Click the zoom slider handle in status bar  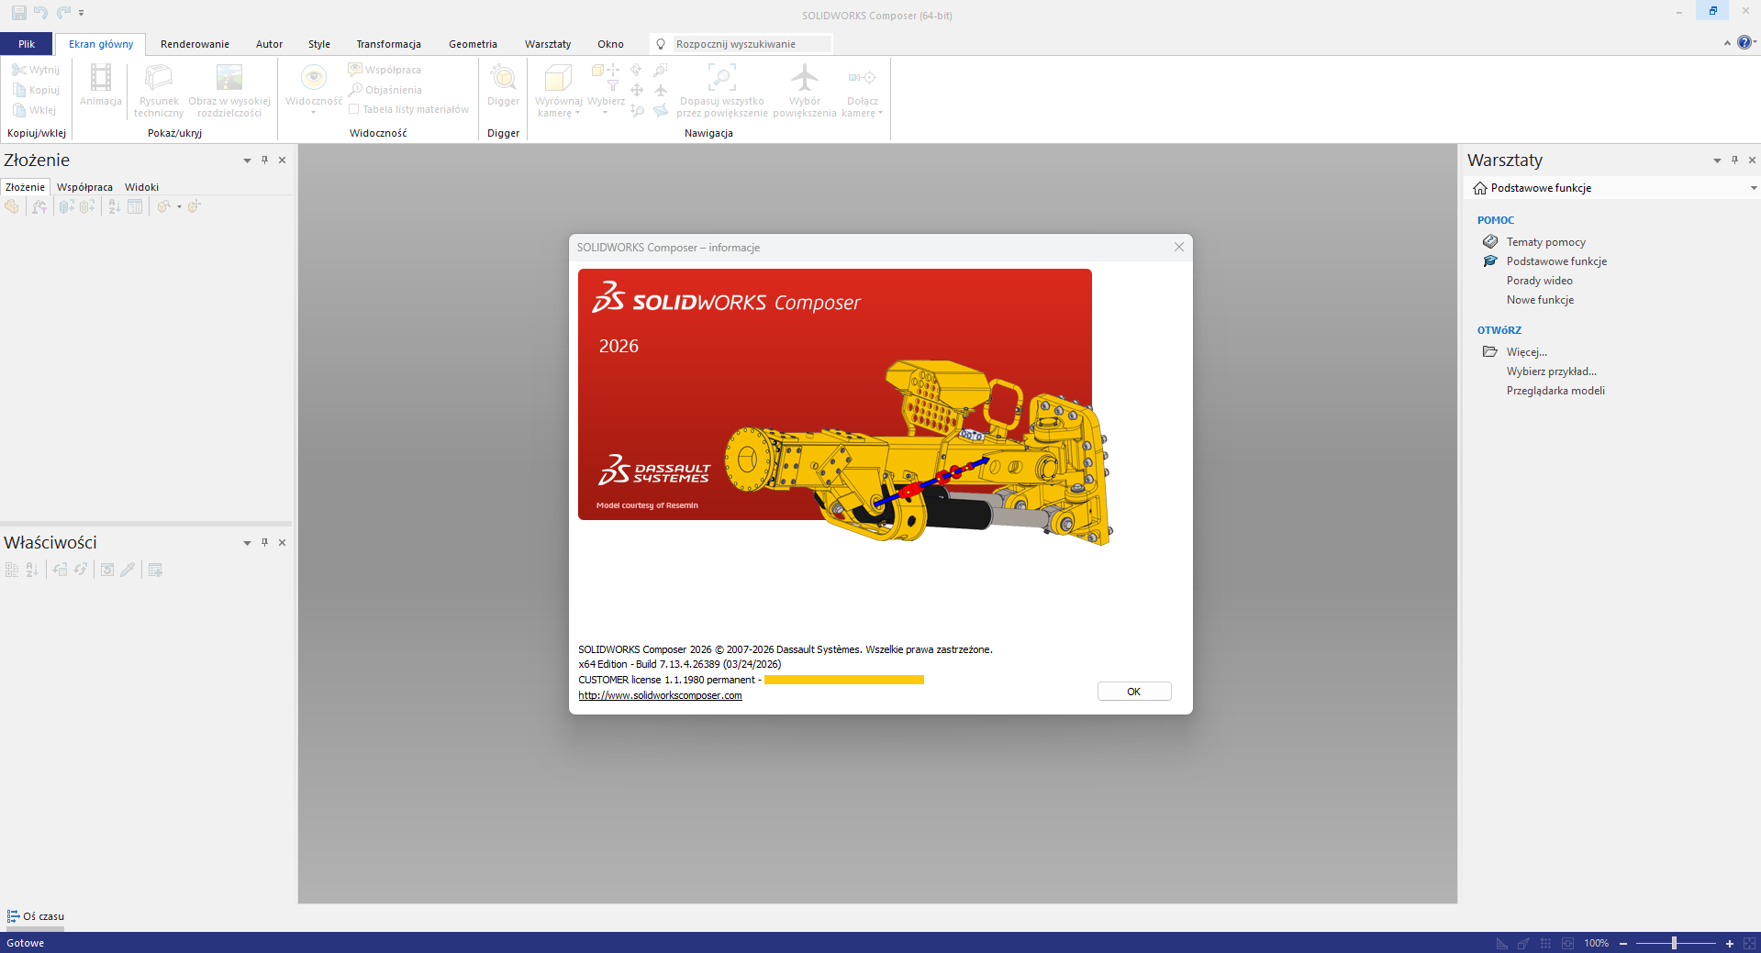coord(1674,943)
